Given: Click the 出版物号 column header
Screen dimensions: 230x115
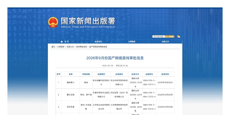Looking at the screenshot, I should 149,74.
